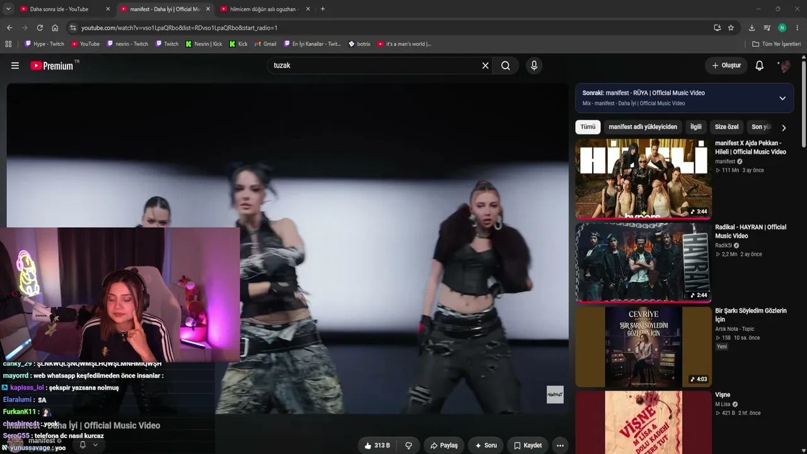Viewport: 807px width, 454px height.
Task: Open the tab search dropdown
Action: tap(8, 9)
